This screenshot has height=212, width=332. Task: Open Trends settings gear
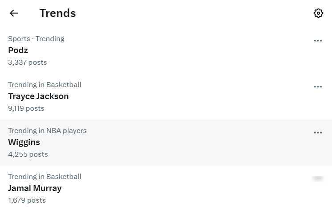point(318,13)
